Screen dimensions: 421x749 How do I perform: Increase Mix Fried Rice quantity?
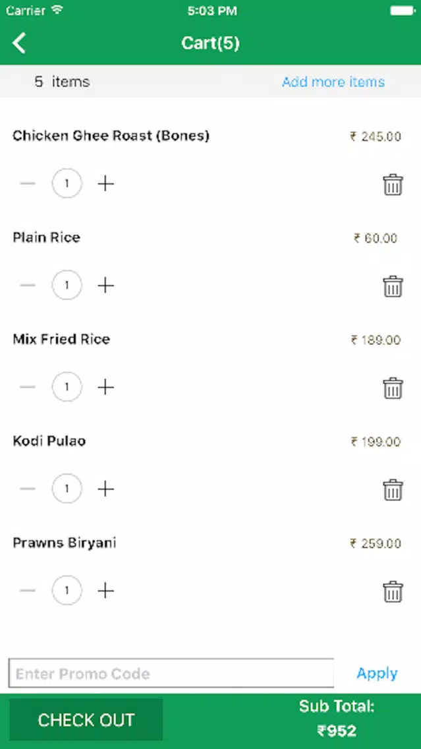(106, 387)
